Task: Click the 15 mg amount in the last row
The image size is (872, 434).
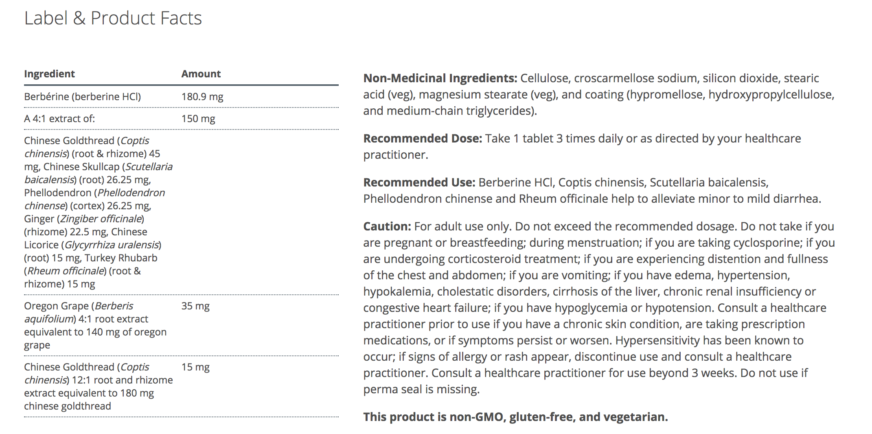Action: point(195,367)
